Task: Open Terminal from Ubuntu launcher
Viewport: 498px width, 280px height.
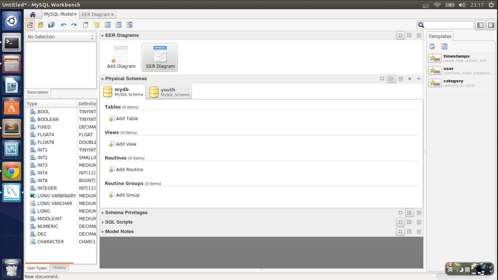Action: (x=11, y=42)
